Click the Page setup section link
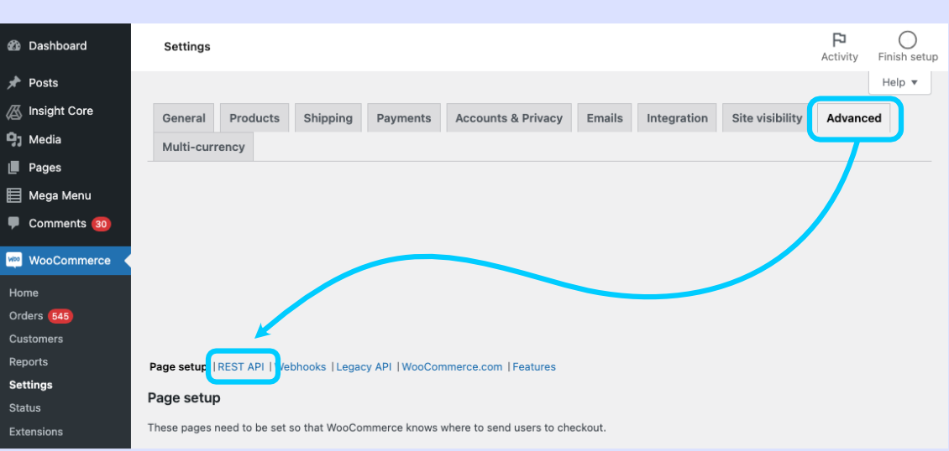This screenshot has height=451, width=949. coord(179,366)
